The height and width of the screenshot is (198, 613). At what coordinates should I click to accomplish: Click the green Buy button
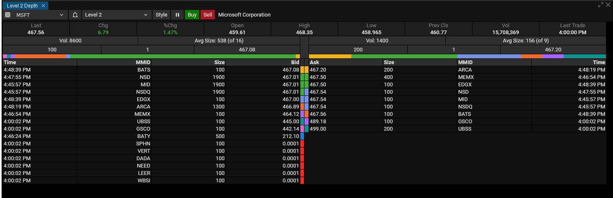point(192,15)
